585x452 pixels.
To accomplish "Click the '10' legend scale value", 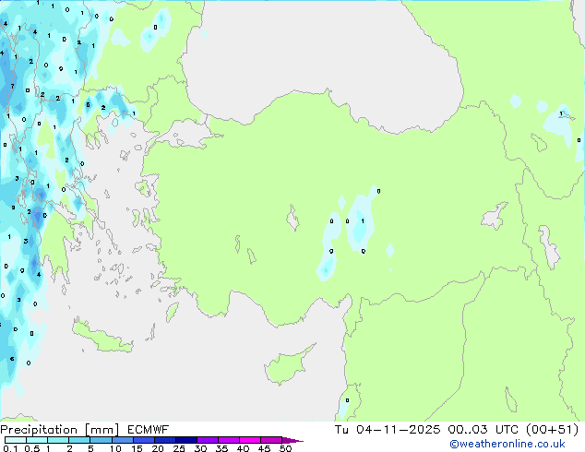I will point(115,448).
